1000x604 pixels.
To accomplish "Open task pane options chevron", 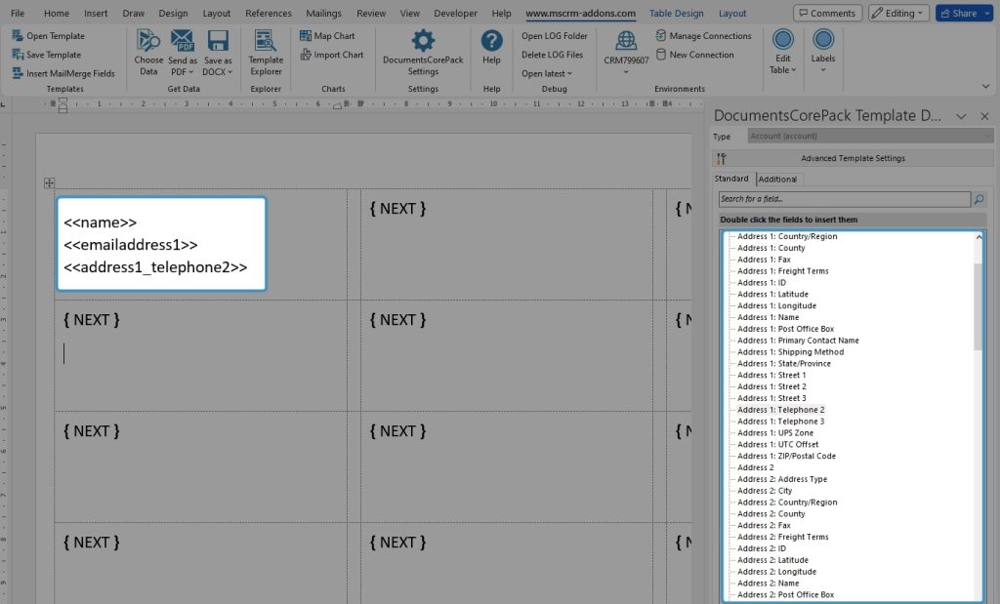I will [961, 116].
